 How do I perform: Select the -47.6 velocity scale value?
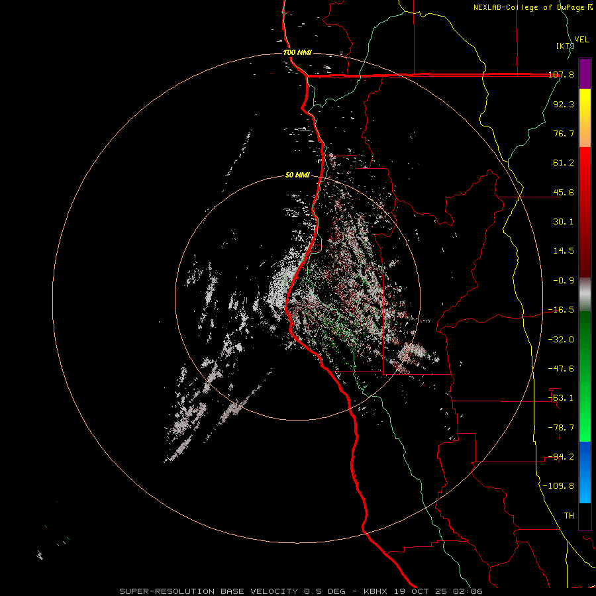(562, 369)
